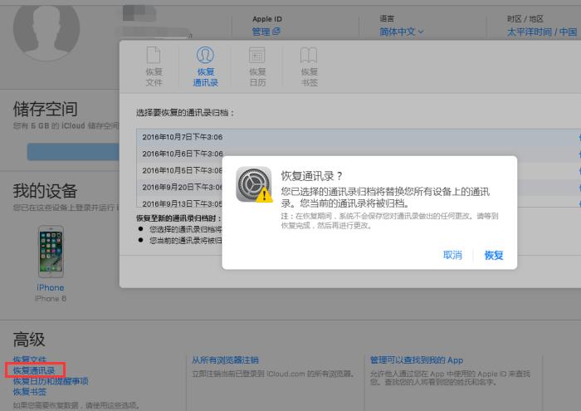Open the 太平洋时间 / 中国 time zone link

click(x=542, y=32)
